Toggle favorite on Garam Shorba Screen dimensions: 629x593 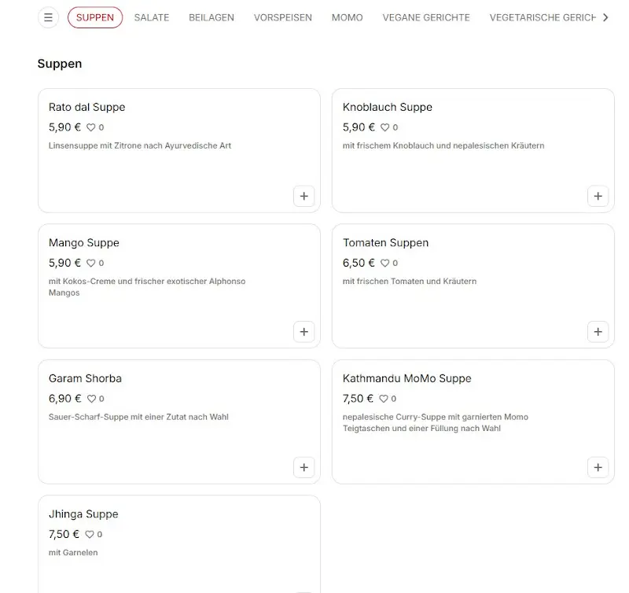(90, 399)
